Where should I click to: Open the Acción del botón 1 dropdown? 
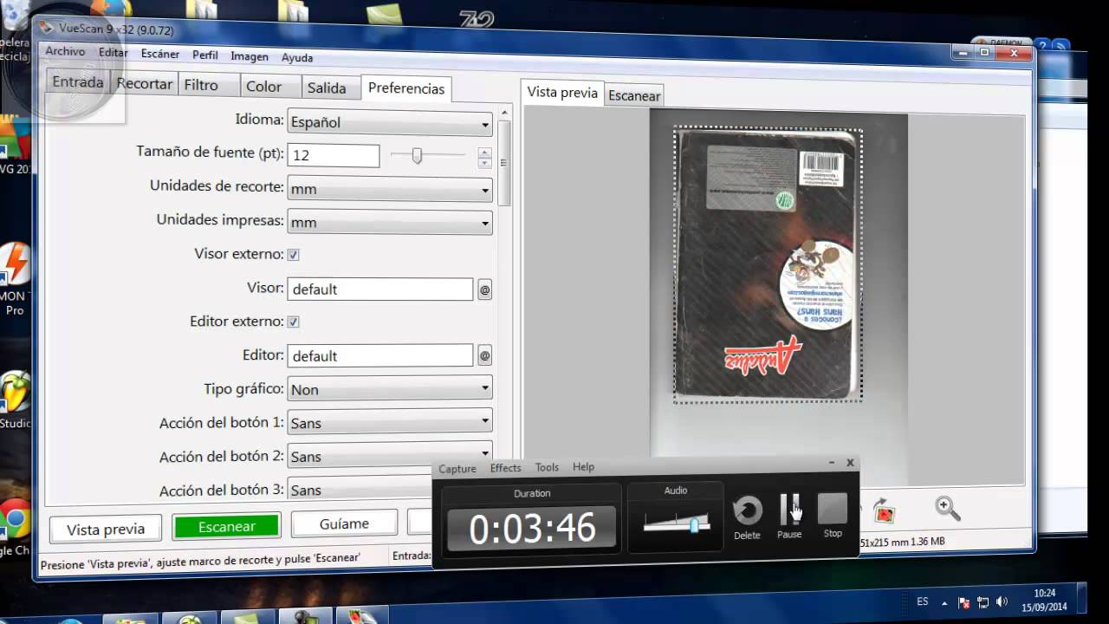coord(390,422)
